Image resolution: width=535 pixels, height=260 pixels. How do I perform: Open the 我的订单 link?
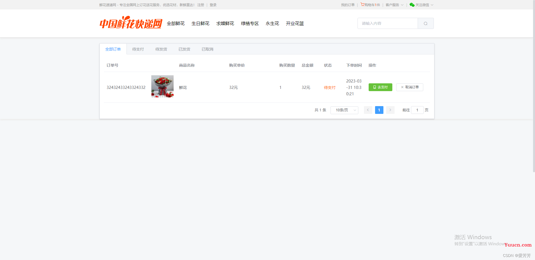[348, 5]
